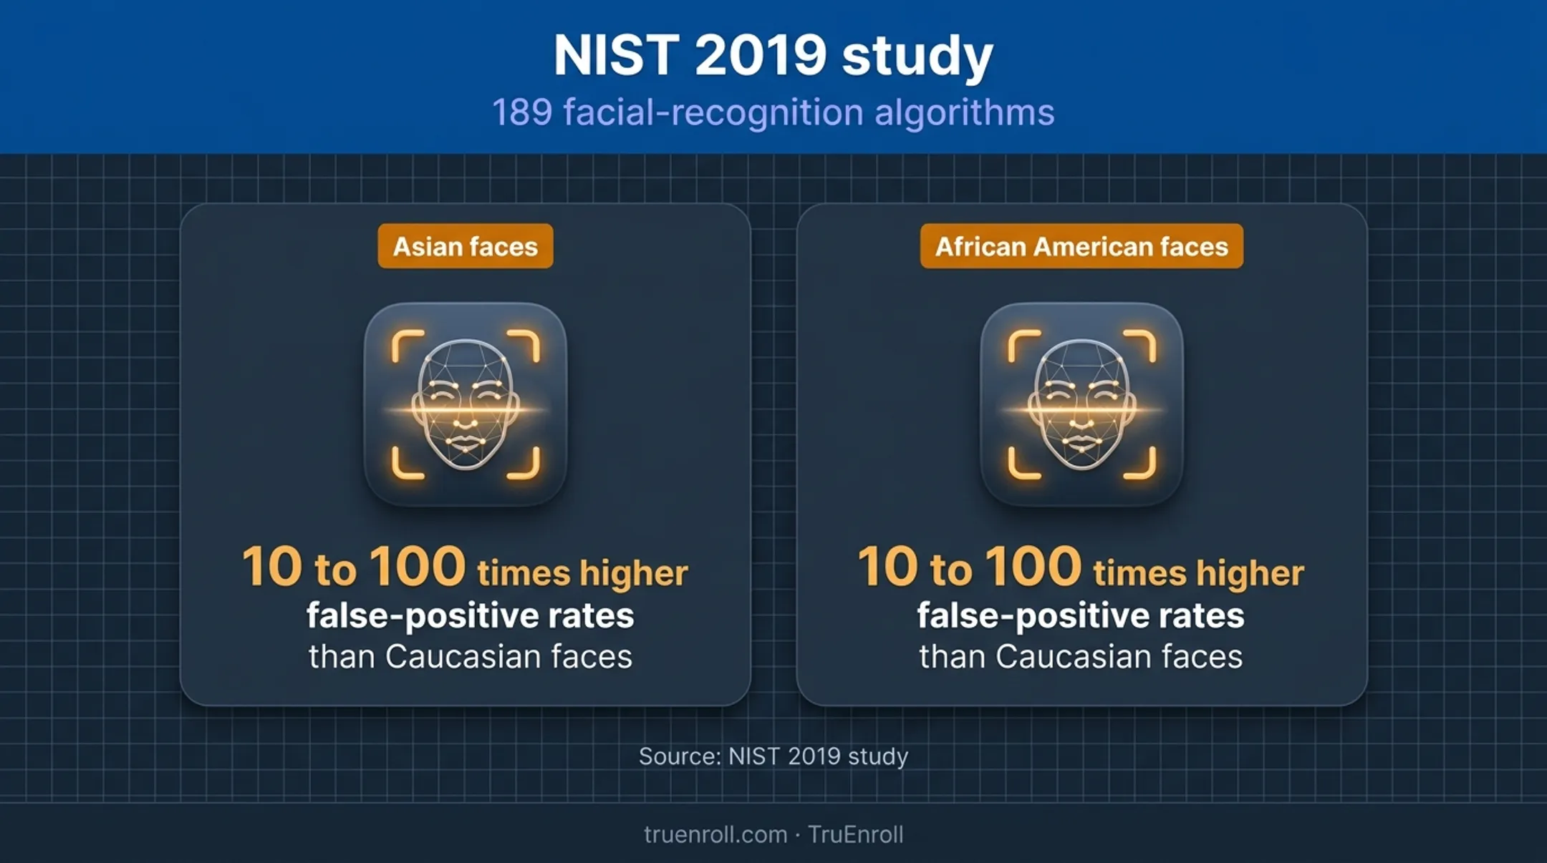
Task: Click the face-scan icon under African American faces
Action: coord(1081,404)
